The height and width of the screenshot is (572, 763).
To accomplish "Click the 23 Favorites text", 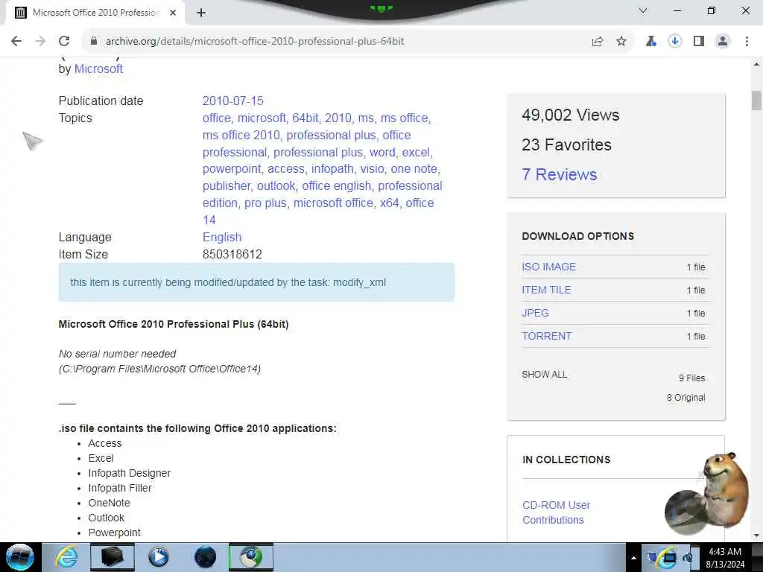I will pos(566,145).
